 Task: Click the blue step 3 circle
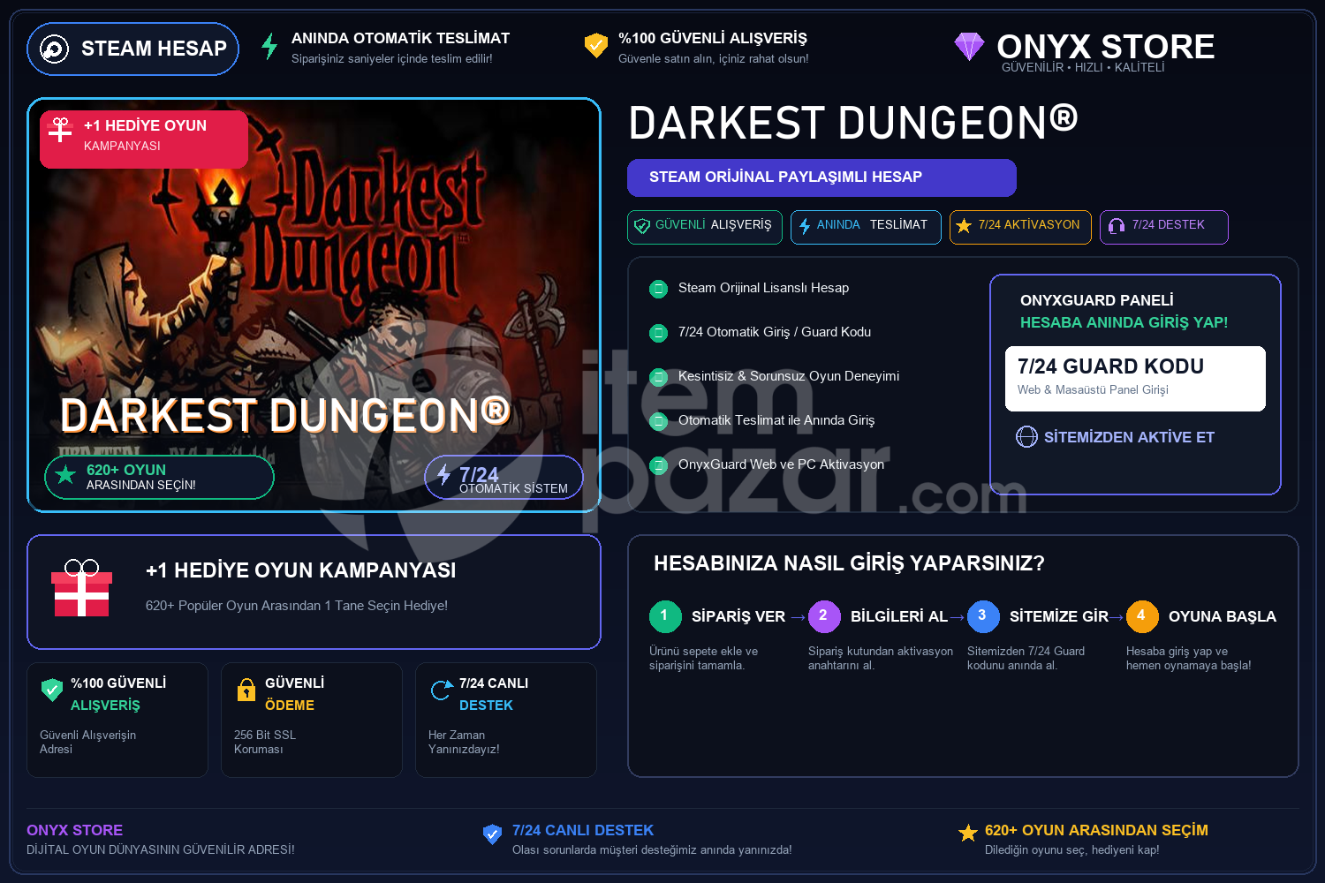983,616
